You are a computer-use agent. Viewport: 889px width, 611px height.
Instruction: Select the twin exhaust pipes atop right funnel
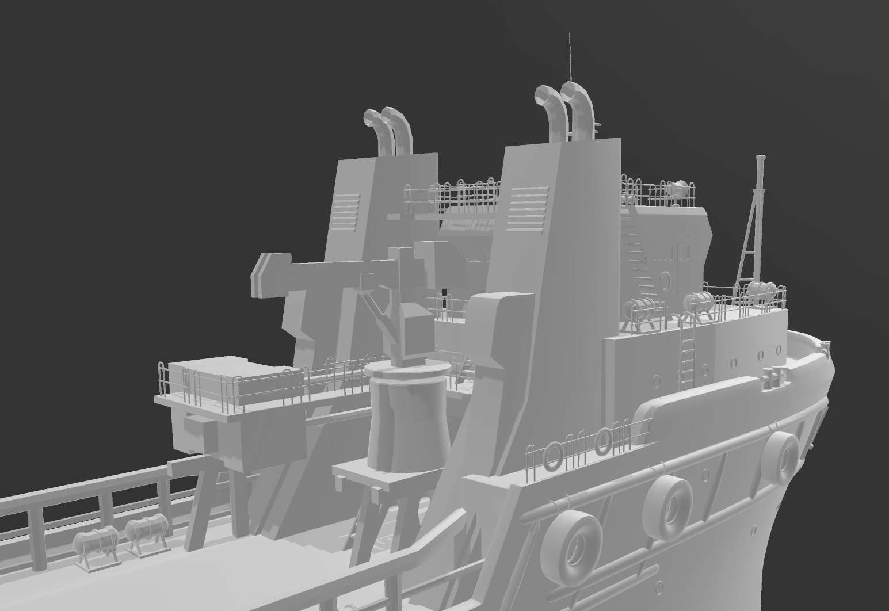click(564, 110)
